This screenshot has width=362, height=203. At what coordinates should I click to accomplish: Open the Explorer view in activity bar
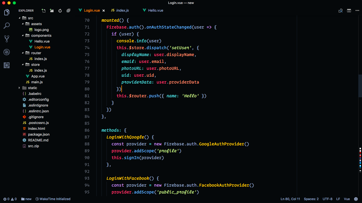point(7,12)
